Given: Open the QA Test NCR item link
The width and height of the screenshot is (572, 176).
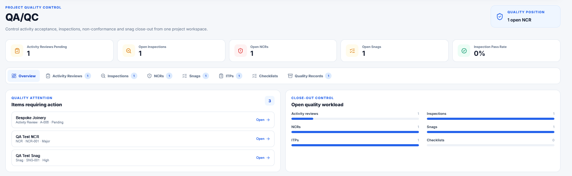Looking at the screenshot, I should 263,139.
